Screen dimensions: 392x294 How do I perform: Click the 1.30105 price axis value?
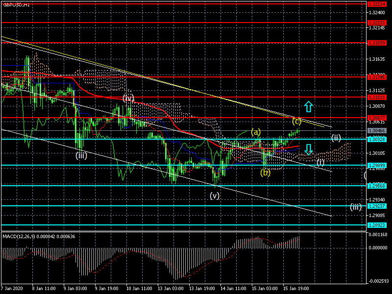point(377,153)
